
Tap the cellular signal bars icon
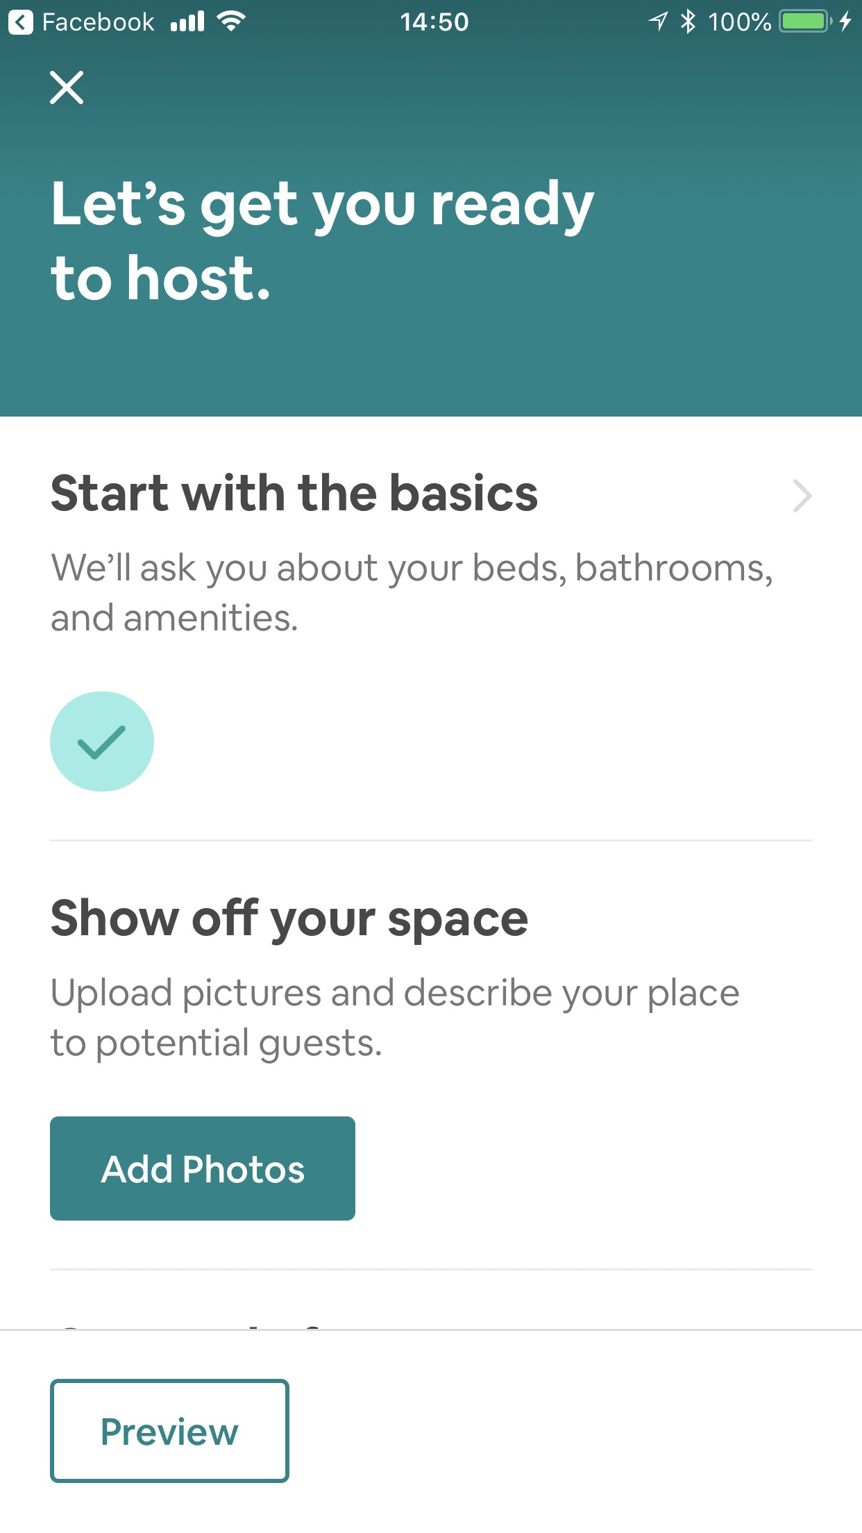point(187,22)
